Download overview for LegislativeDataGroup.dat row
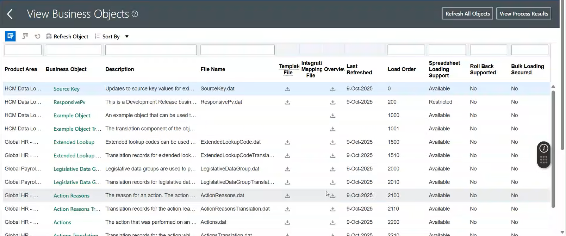This screenshot has height=236, width=566. click(332, 169)
